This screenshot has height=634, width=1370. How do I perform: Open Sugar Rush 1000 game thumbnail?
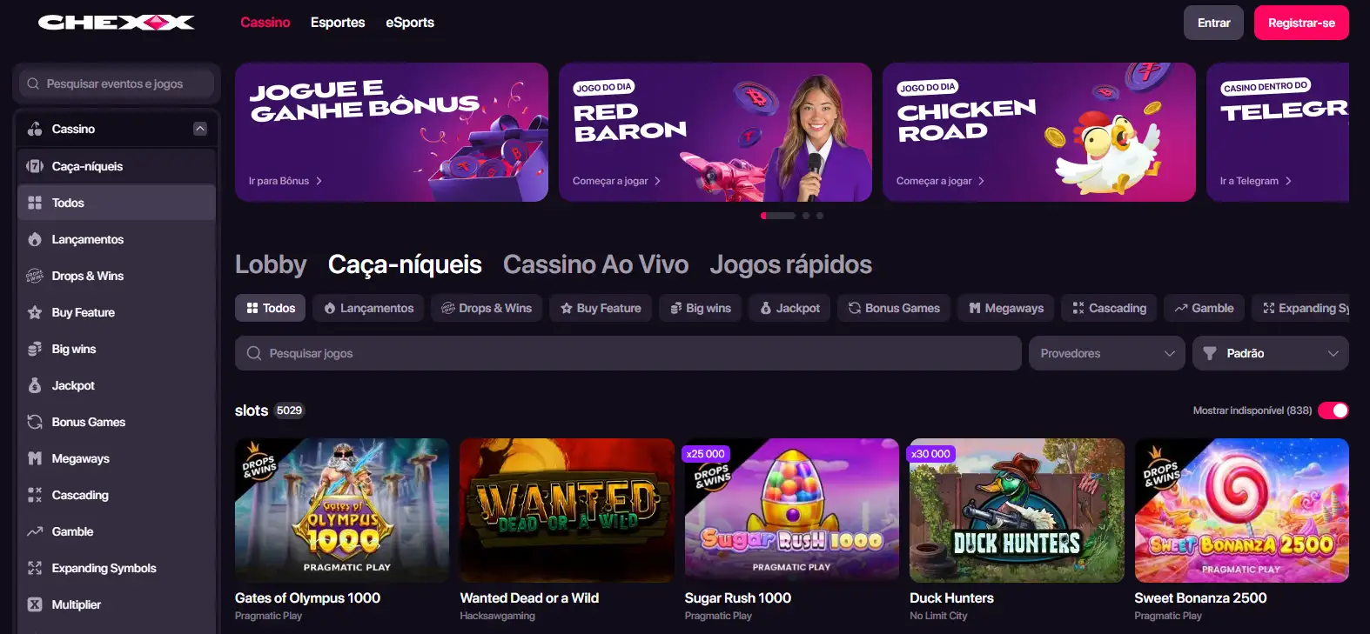pyautogui.click(x=792, y=511)
